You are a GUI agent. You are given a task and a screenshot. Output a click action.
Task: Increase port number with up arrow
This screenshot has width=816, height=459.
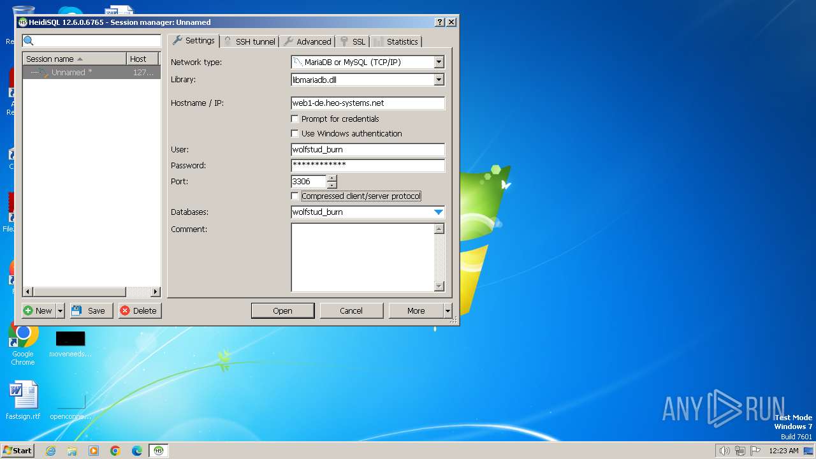tap(332, 178)
